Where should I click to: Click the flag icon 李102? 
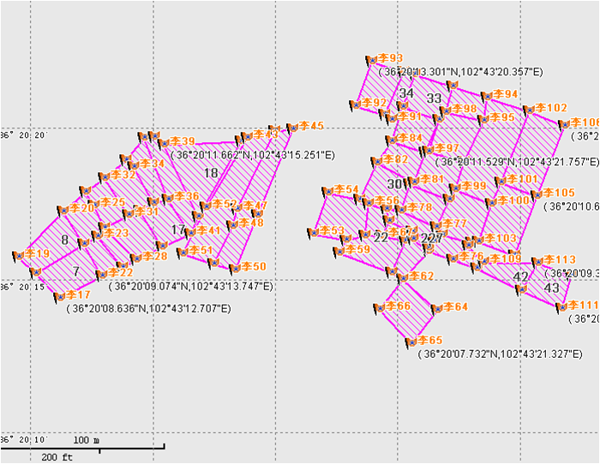pyautogui.click(x=531, y=109)
